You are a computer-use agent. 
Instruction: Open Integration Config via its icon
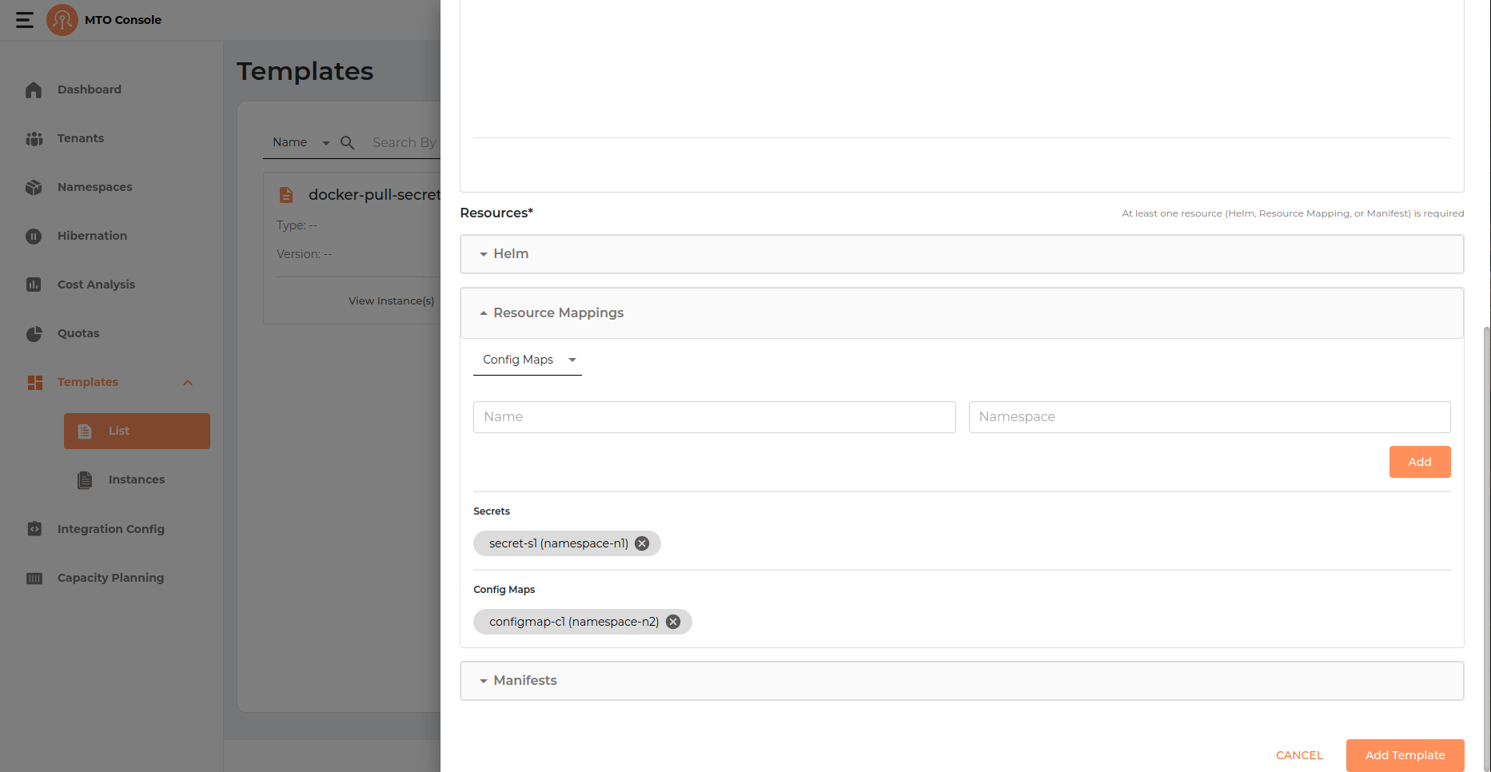click(x=34, y=528)
